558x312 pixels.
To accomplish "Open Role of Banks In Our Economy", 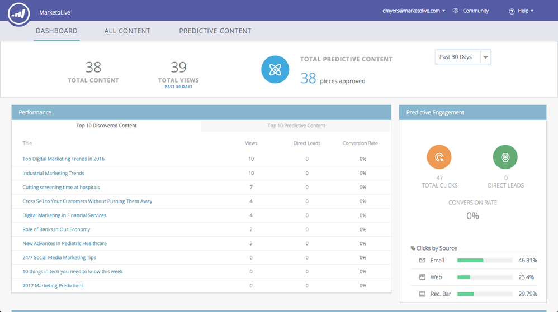I will [x=56, y=229].
